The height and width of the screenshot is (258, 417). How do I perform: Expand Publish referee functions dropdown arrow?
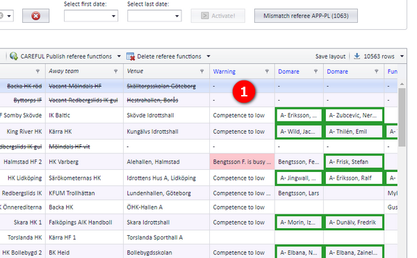(x=119, y=56)
